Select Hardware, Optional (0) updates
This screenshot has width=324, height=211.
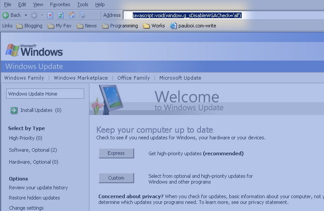pos(34,162)
